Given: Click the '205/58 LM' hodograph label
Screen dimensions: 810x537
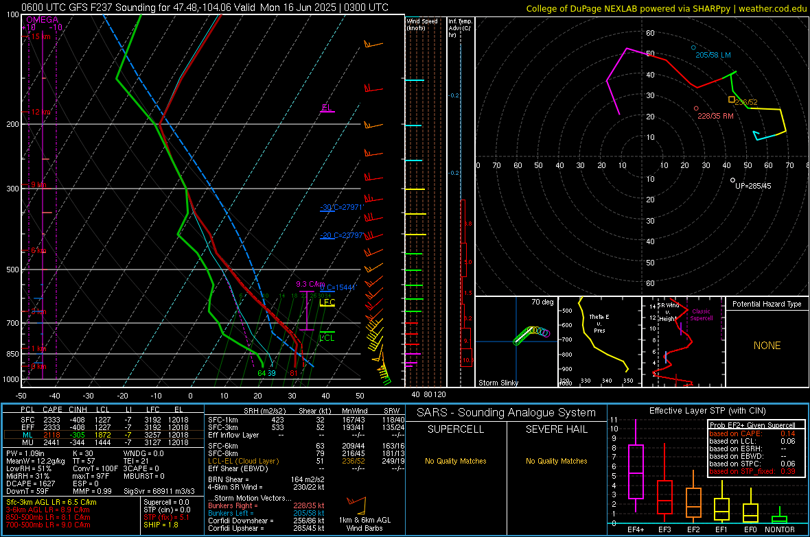Looking at the screenshot, I should tap(713, 55).
